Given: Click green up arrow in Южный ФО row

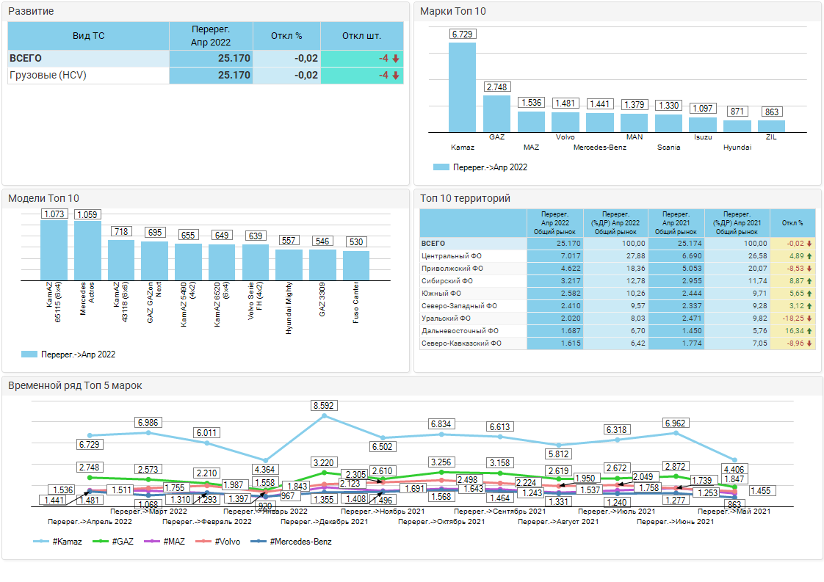Looking at the screenshot, I should coord(809,294).
